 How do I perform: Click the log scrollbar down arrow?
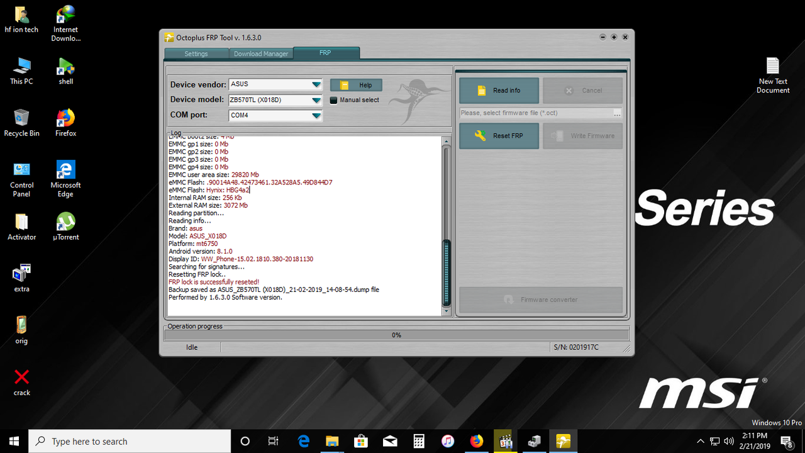point(447,311)
